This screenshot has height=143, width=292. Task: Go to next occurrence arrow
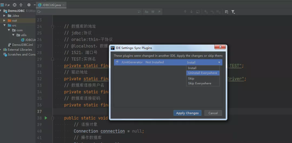point(191,12)
